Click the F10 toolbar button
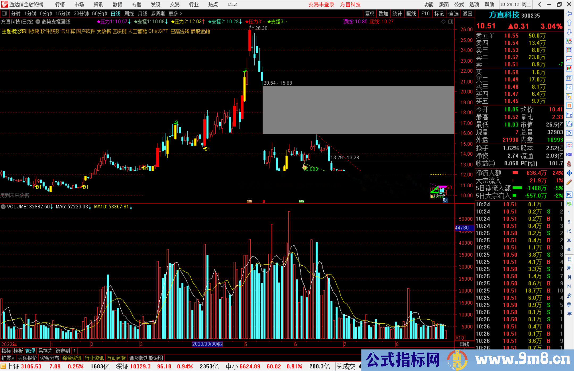This screenshot has height=371, width=574. click(x=425, y=14)
